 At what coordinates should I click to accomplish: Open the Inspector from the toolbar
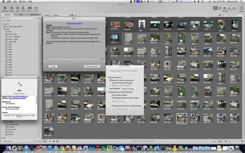[x=5, y=8]
